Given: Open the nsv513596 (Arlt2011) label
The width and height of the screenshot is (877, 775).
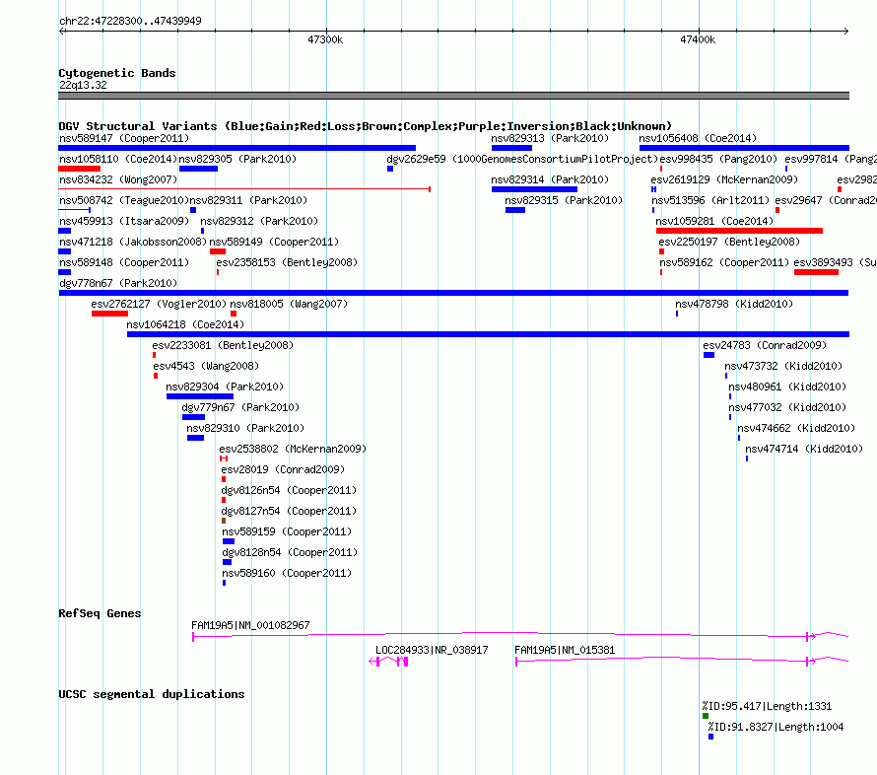Looking at the screenshot, I should [x=710, y=200].
